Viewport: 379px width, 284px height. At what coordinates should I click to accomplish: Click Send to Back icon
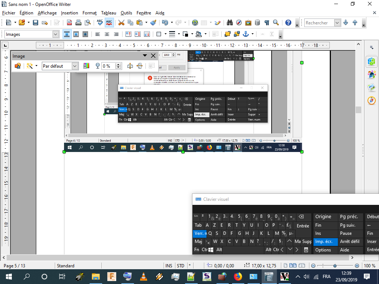[x=237, y=34]
